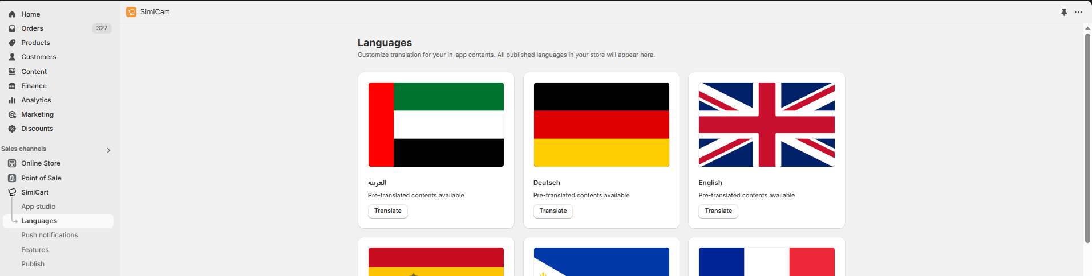Viewport: 1092px width, 276px height.
Task: Click the Customers person icon
Action: coord(12,57)
